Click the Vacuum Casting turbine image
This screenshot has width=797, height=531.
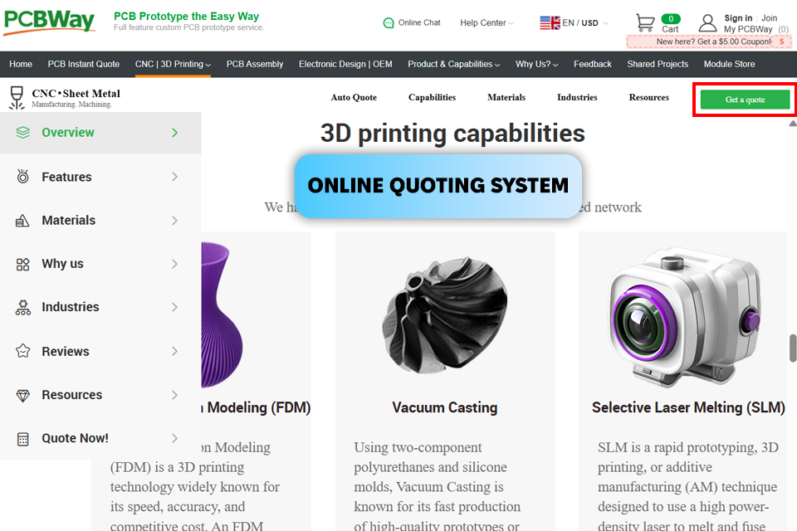445,315
